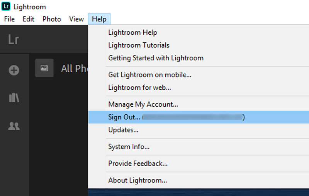Viewport: 309px width, 196px height.
Task: Close the open Help menu
Action: click(x=99, y=19)
